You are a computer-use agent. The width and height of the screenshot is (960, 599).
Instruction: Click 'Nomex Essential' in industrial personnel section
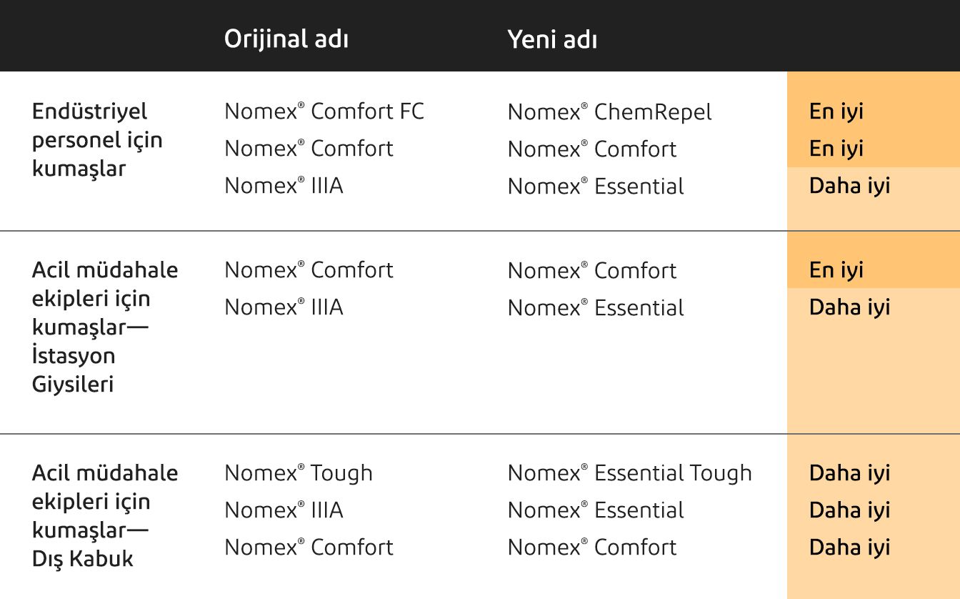click(596, 187)
